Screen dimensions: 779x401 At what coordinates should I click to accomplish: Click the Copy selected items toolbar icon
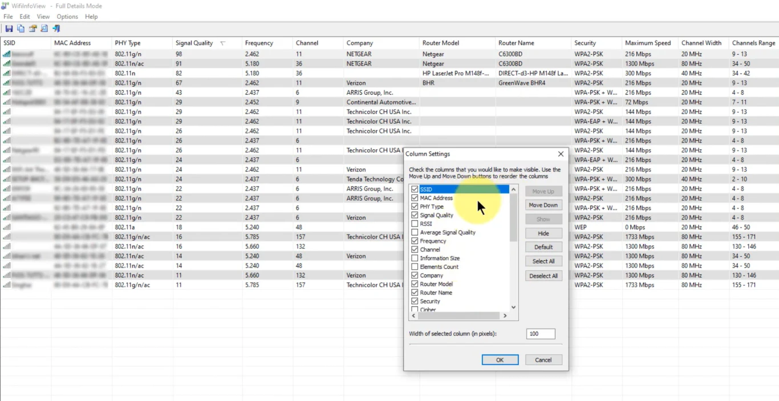tap(21, 29)
